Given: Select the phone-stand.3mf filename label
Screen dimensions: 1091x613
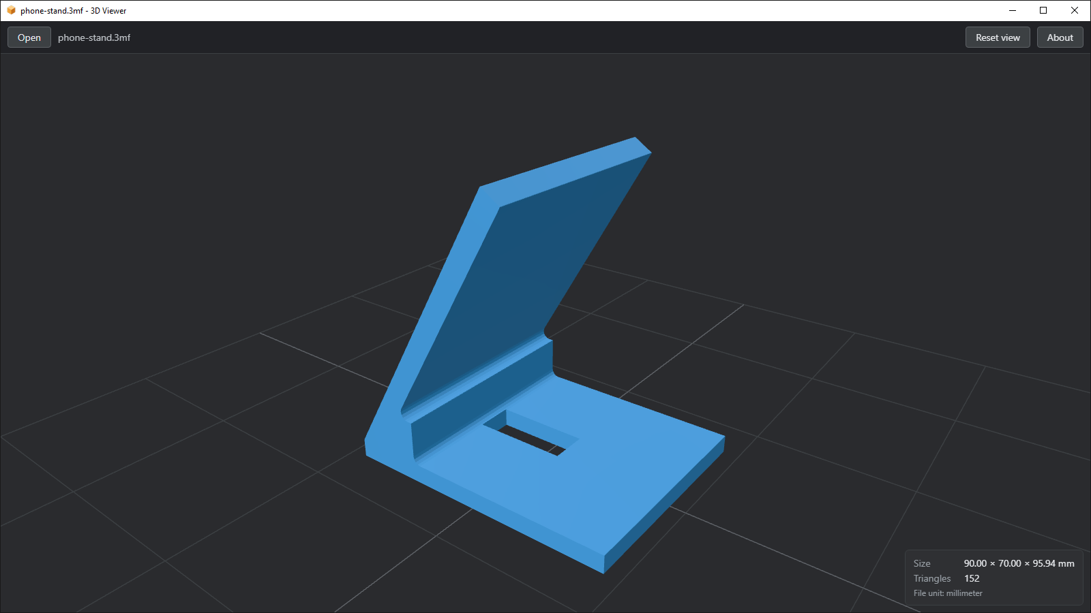Looking at the screenshot, I should 94,37.
